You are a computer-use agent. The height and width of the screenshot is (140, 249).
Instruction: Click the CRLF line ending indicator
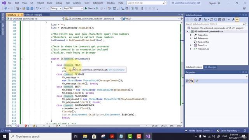[x=179, y=126]
